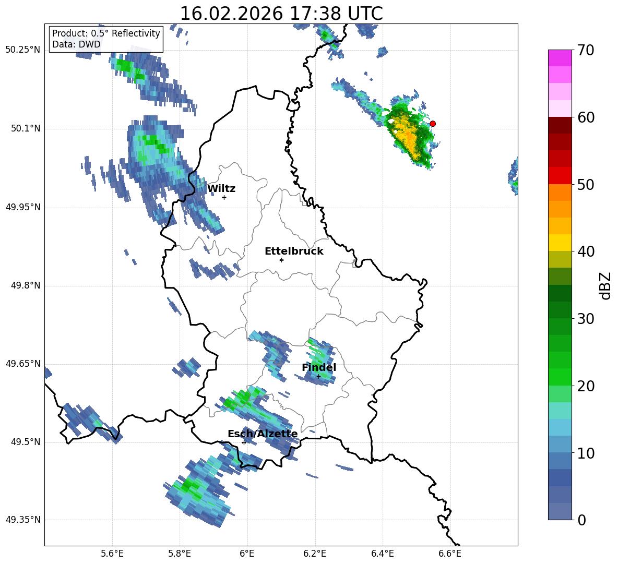Click the 5.6°E longitude label
The image size is (618, 564).
tap(112, 554)
